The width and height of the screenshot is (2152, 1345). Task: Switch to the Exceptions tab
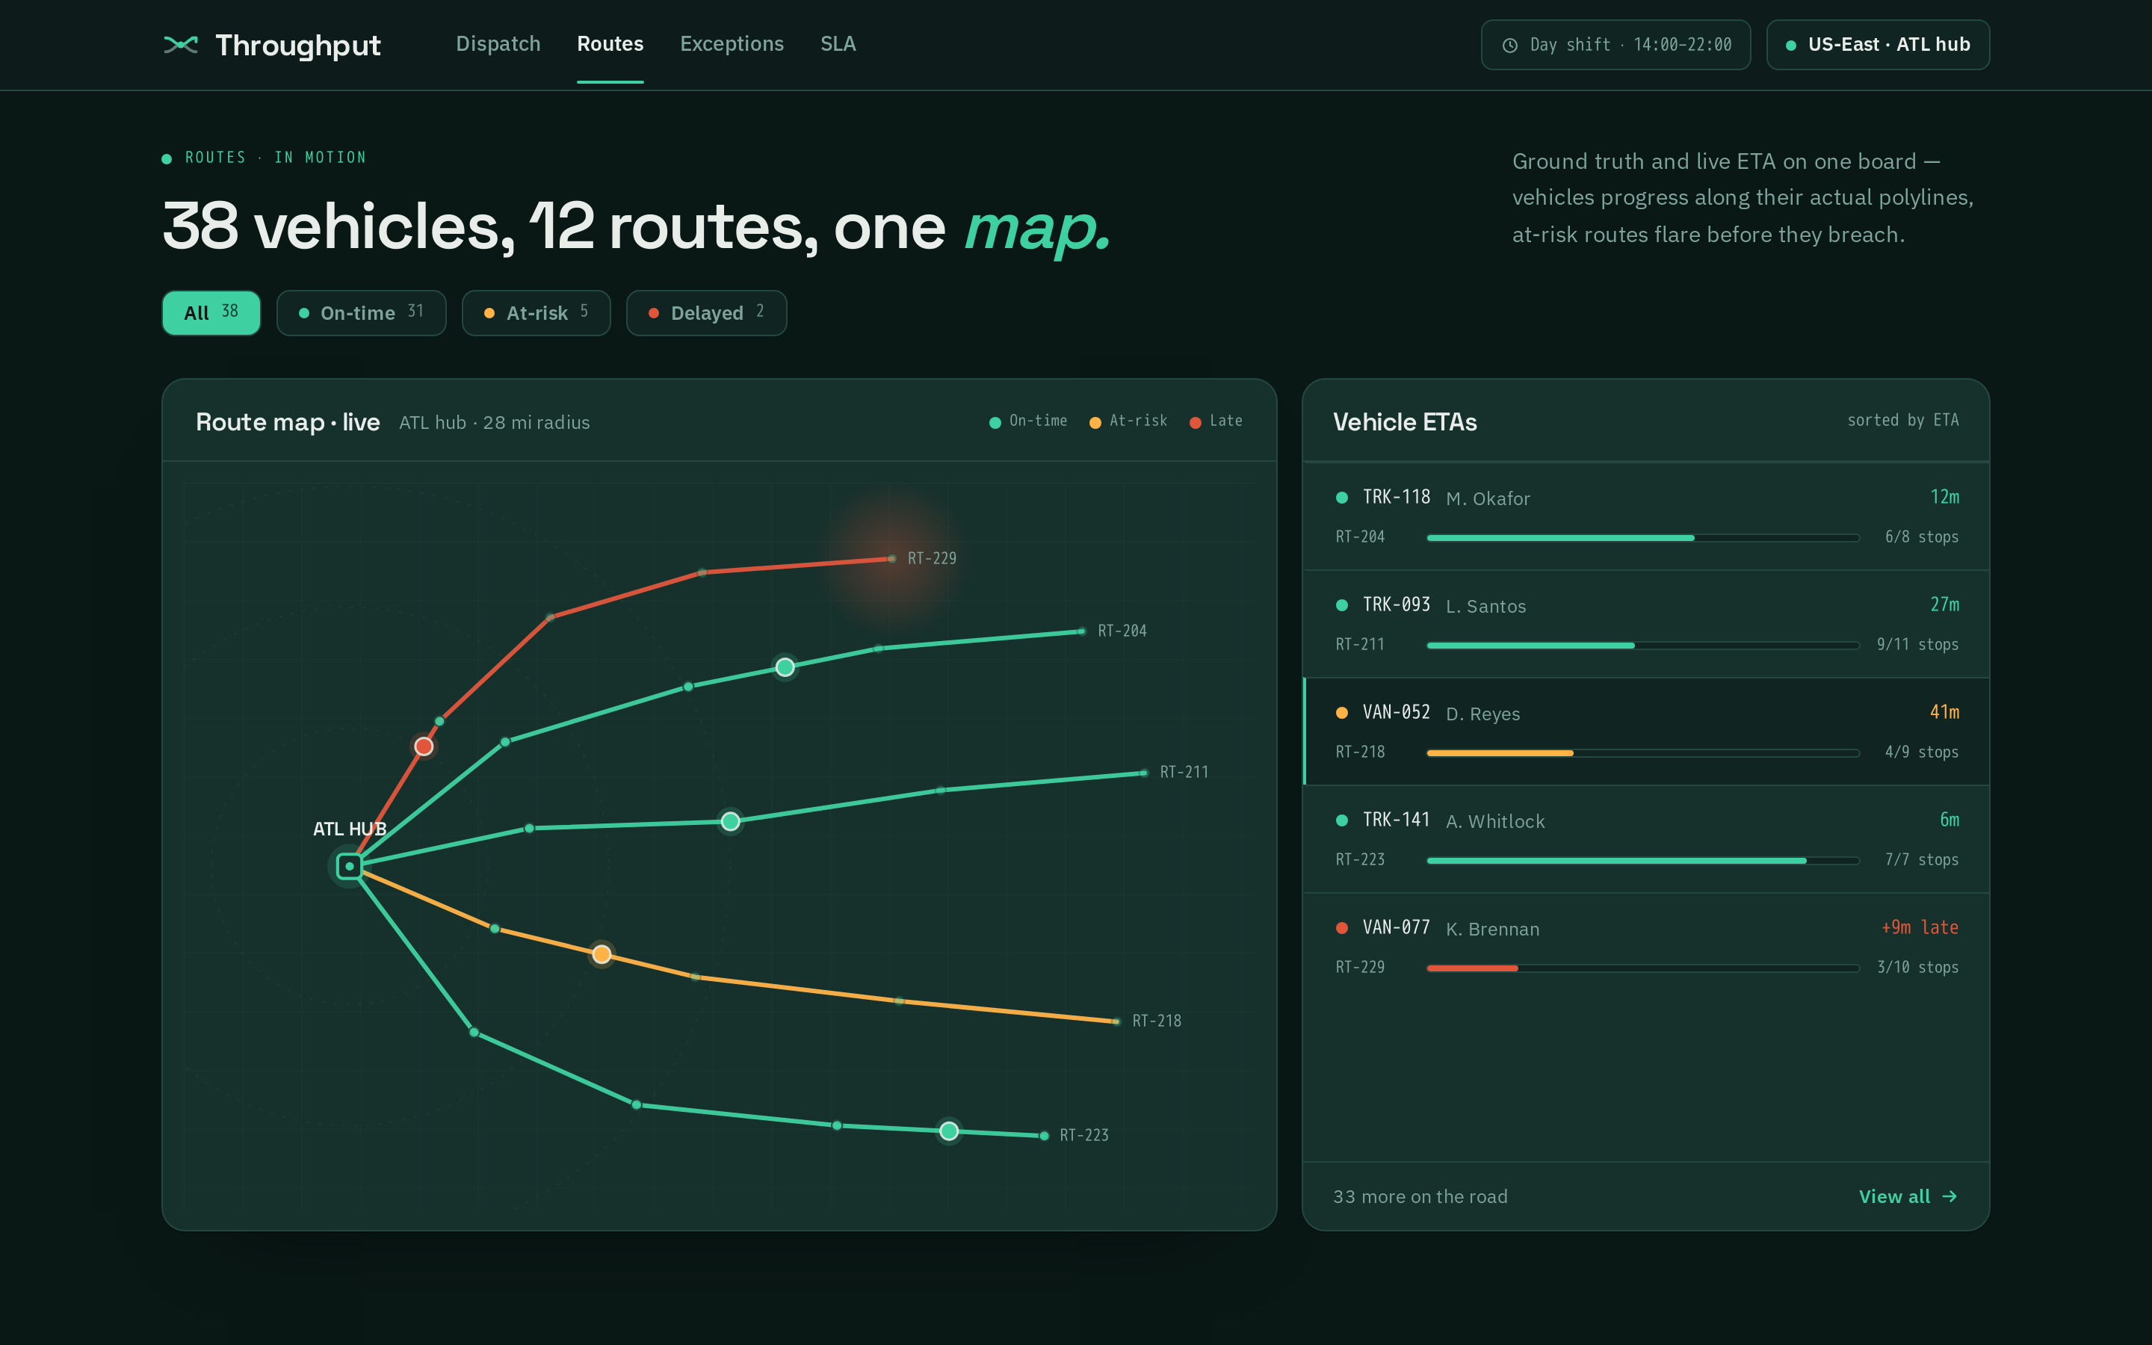coord(732,43)
